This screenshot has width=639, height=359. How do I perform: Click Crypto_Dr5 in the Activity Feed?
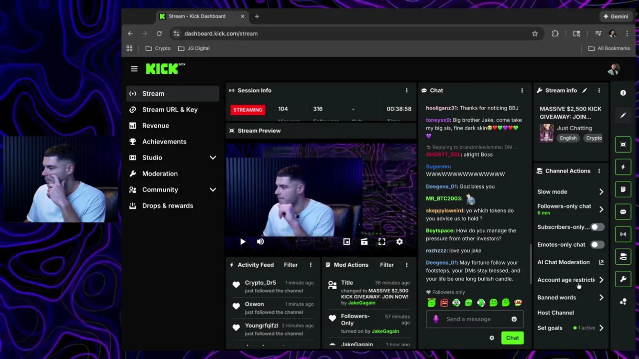pyautogui.click(x=260, y=283)
